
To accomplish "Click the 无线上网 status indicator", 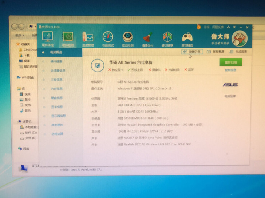I will pos(135,70).
